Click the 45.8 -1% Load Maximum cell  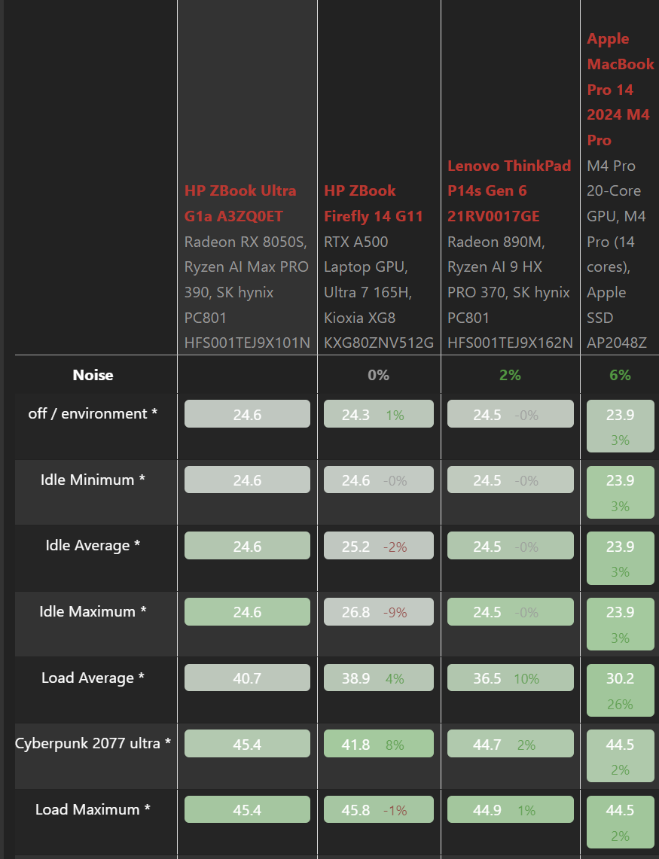tap(379, 810)
